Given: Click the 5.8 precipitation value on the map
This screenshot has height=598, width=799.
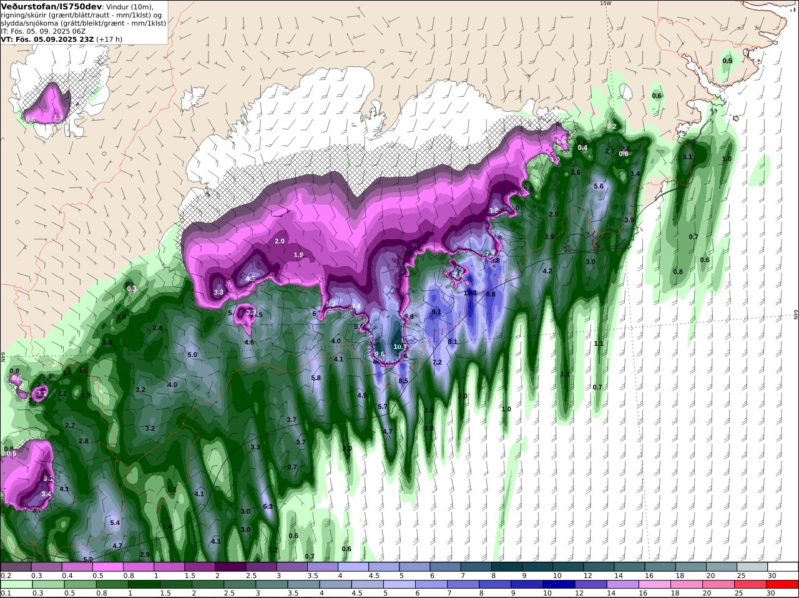Looking at the screenshot, I should click(316, 378).
